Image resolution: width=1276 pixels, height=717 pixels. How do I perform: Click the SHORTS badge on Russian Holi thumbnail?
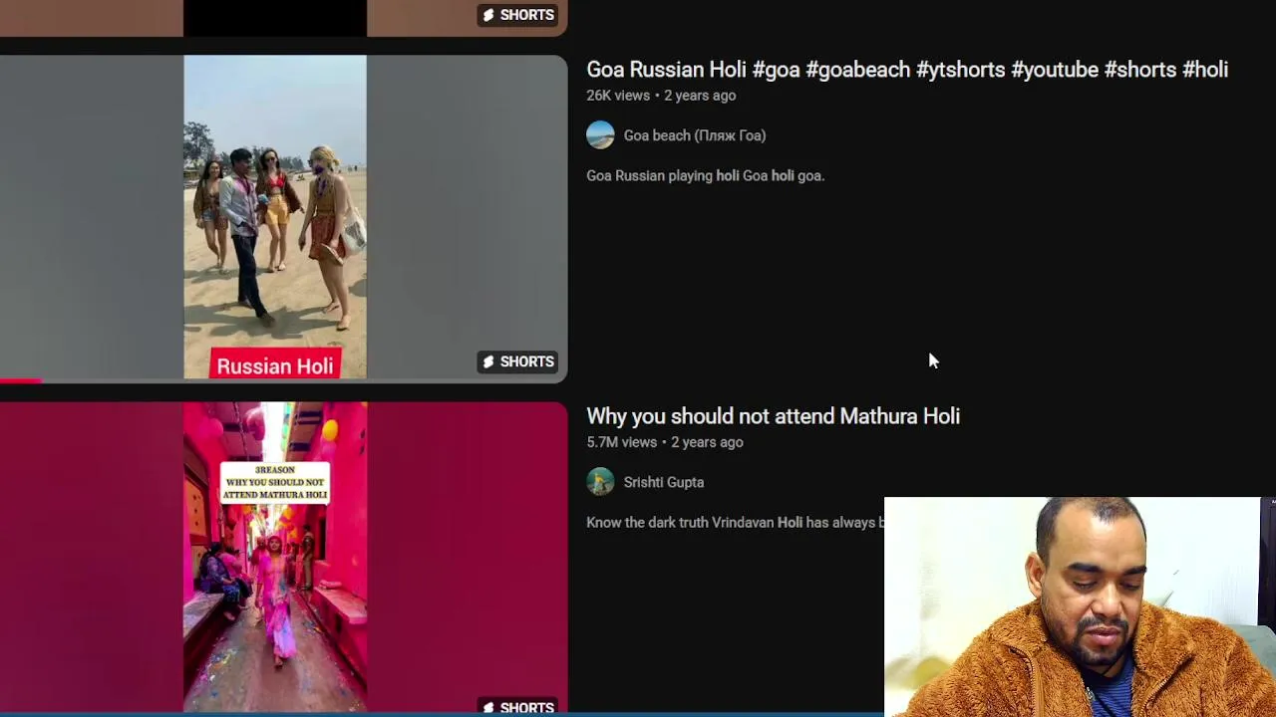pyautogui.click(x=517, y=361)
